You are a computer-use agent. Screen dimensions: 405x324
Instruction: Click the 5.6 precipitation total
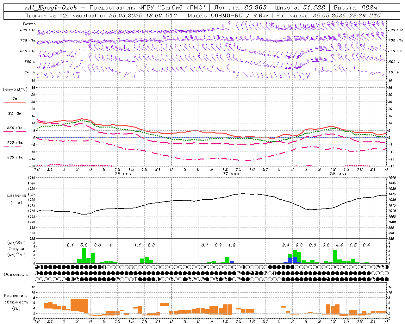pyautogui.click(x=84, y=245)
